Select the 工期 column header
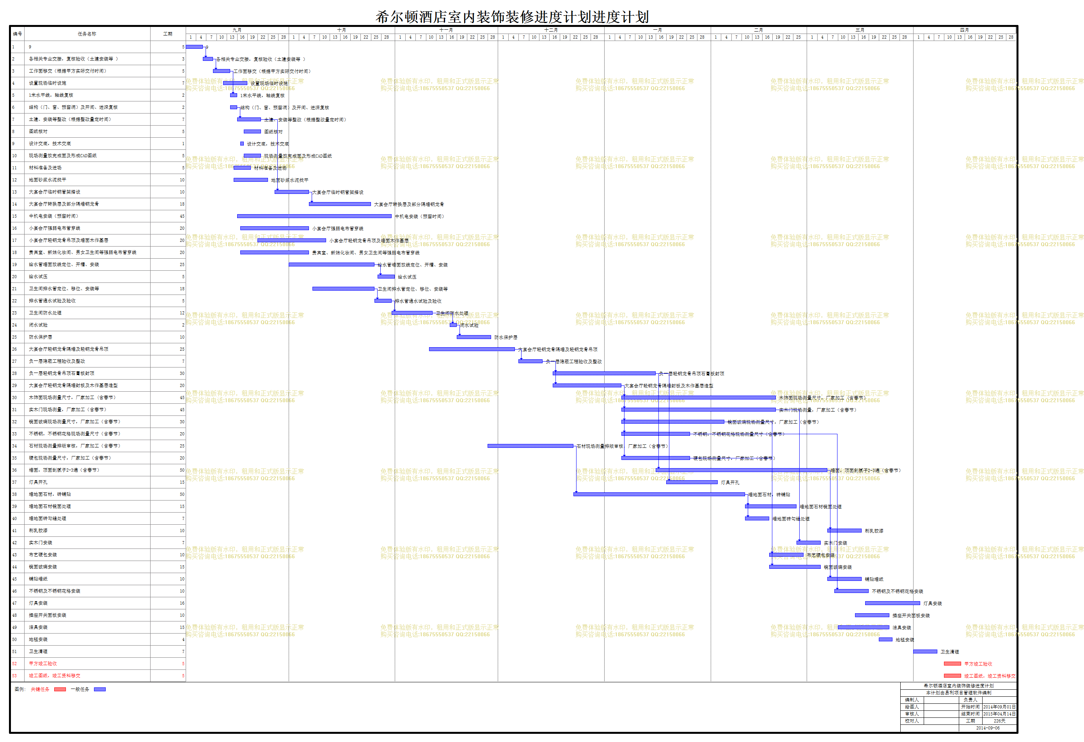This screenshot has width=1084, height=742. coord(168,34)
